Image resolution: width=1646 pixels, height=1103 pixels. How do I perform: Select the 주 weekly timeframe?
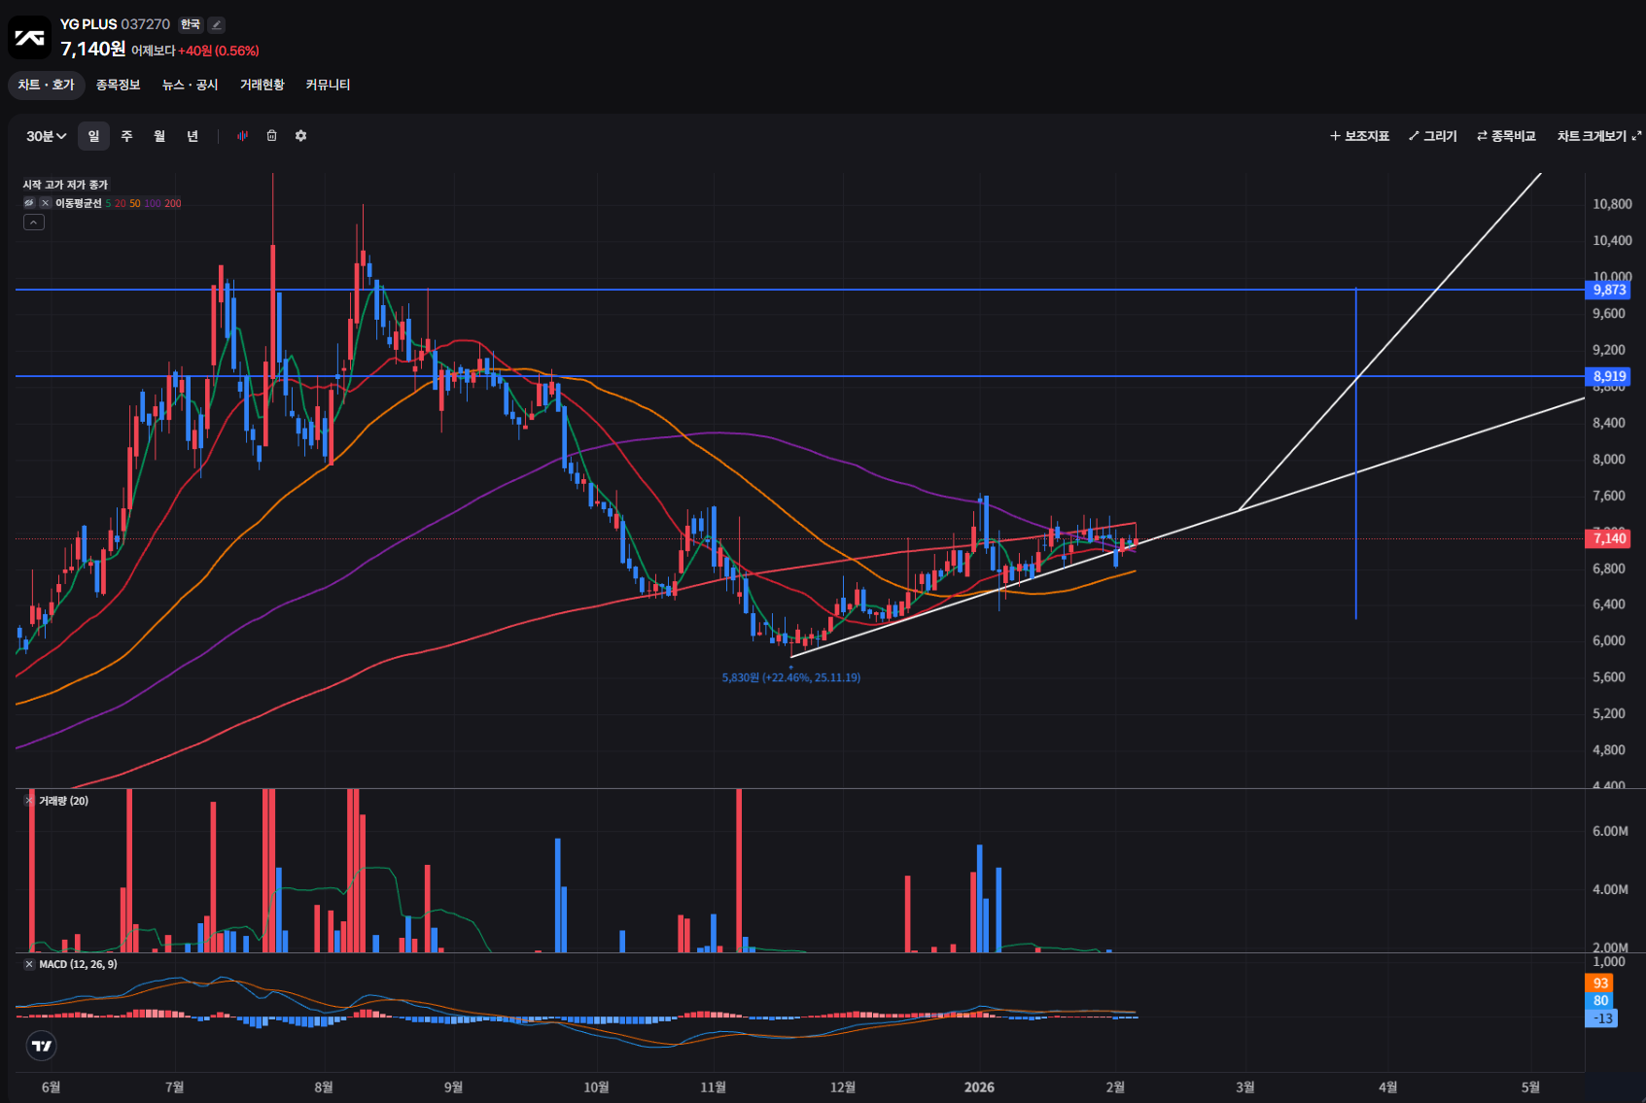[126, 136]
